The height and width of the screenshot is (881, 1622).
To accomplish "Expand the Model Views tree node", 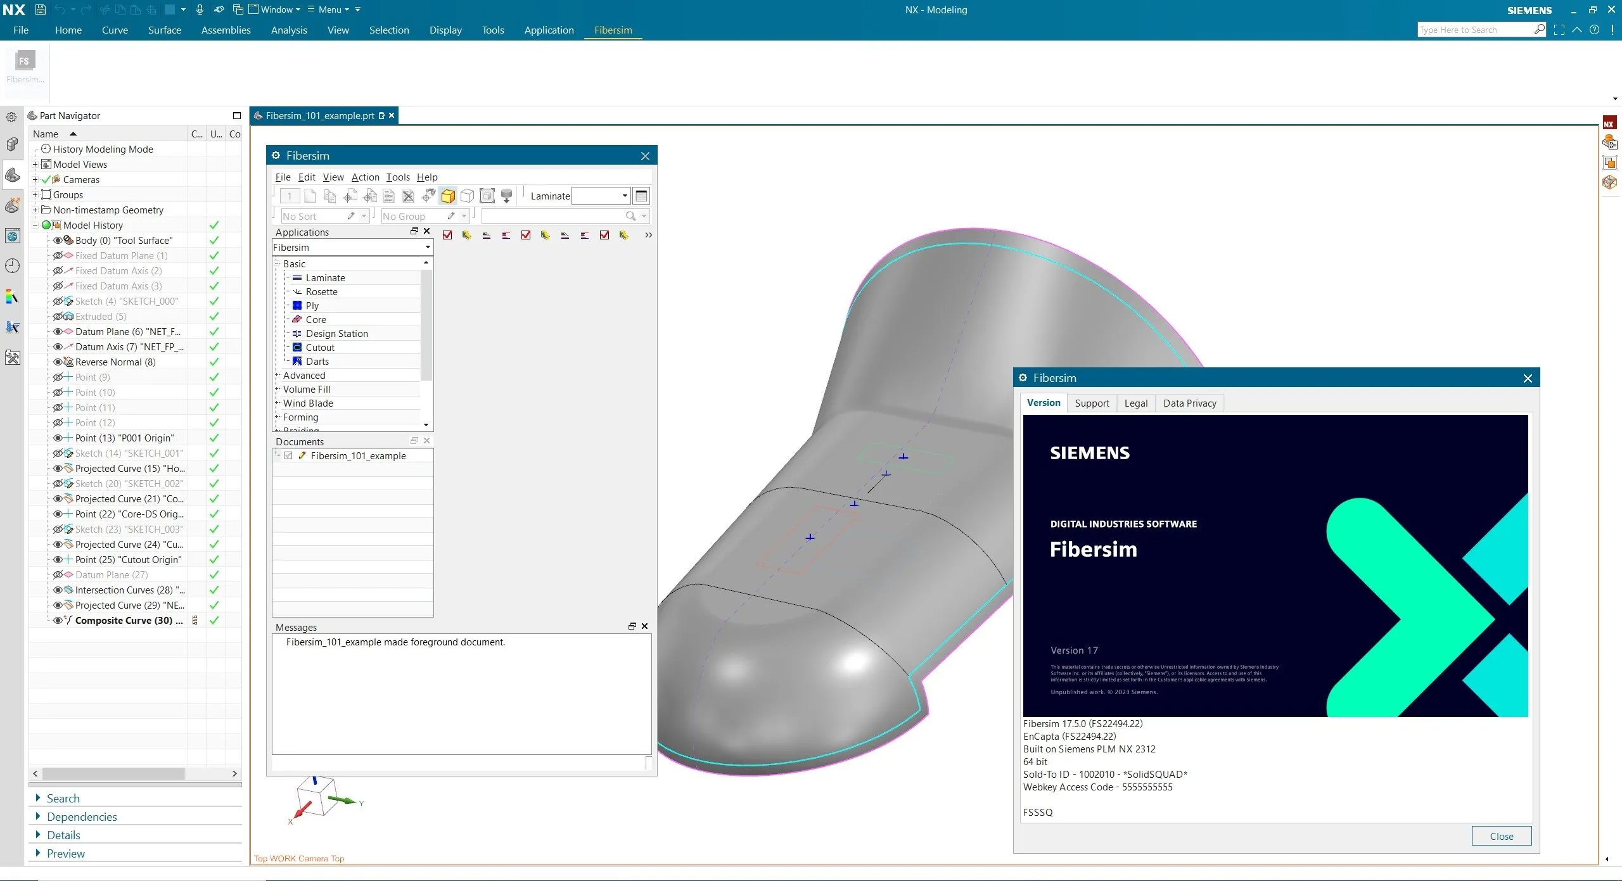I will 35,164.
